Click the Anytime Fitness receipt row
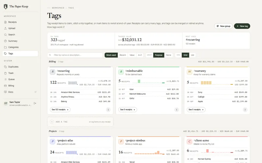This screenshot has height=163, width=262. coord(80,97)
